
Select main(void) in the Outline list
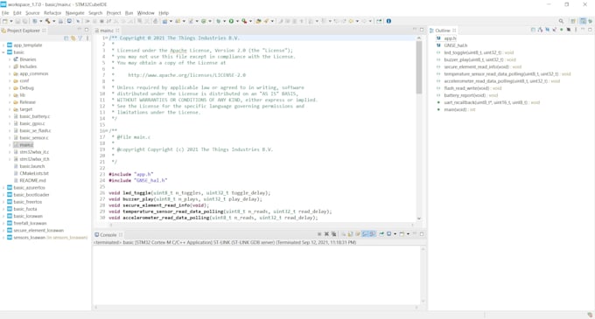[x=455, y=109]
